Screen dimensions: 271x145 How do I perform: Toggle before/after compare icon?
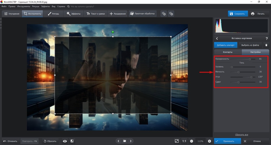click(72, 141)
